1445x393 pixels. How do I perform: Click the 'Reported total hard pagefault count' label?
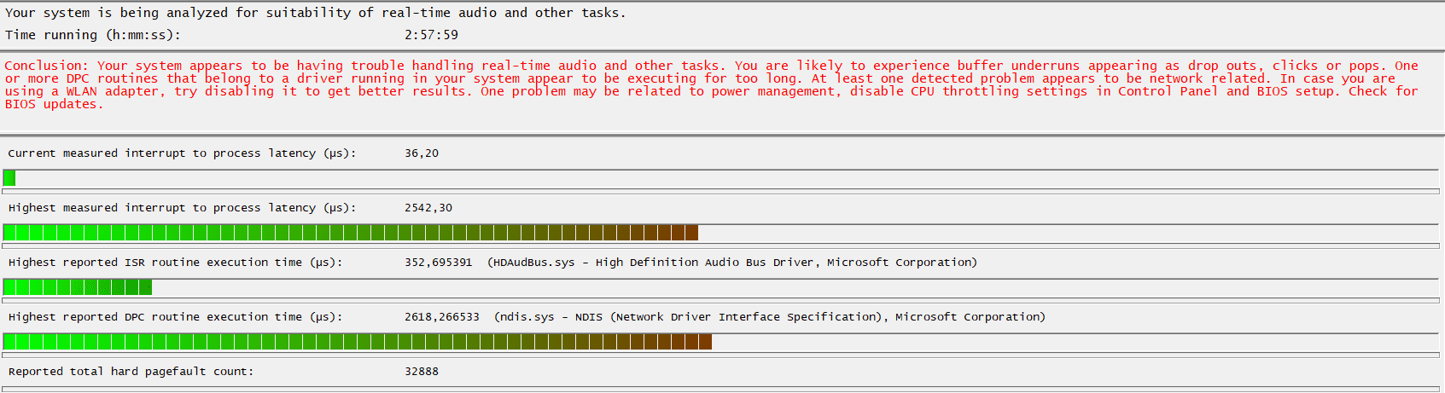131,372
